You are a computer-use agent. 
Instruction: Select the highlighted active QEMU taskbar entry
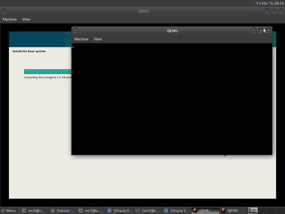pyautogui.click(x=205, y=211)
